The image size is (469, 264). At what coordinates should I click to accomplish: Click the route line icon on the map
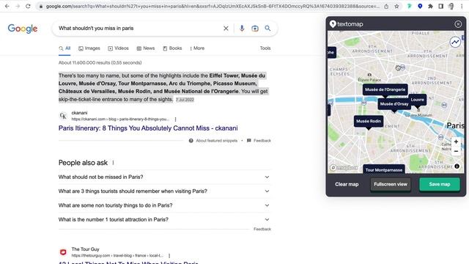click(455, 42)
